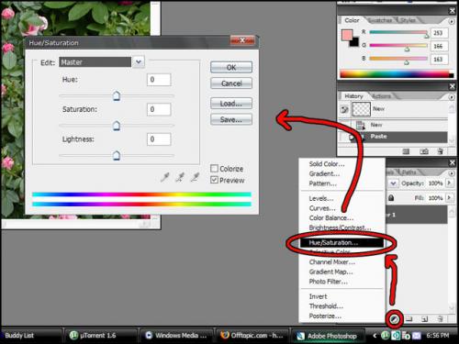Select the first eyedropper in Hue/Saturation dialog

[x=165, y=177]
